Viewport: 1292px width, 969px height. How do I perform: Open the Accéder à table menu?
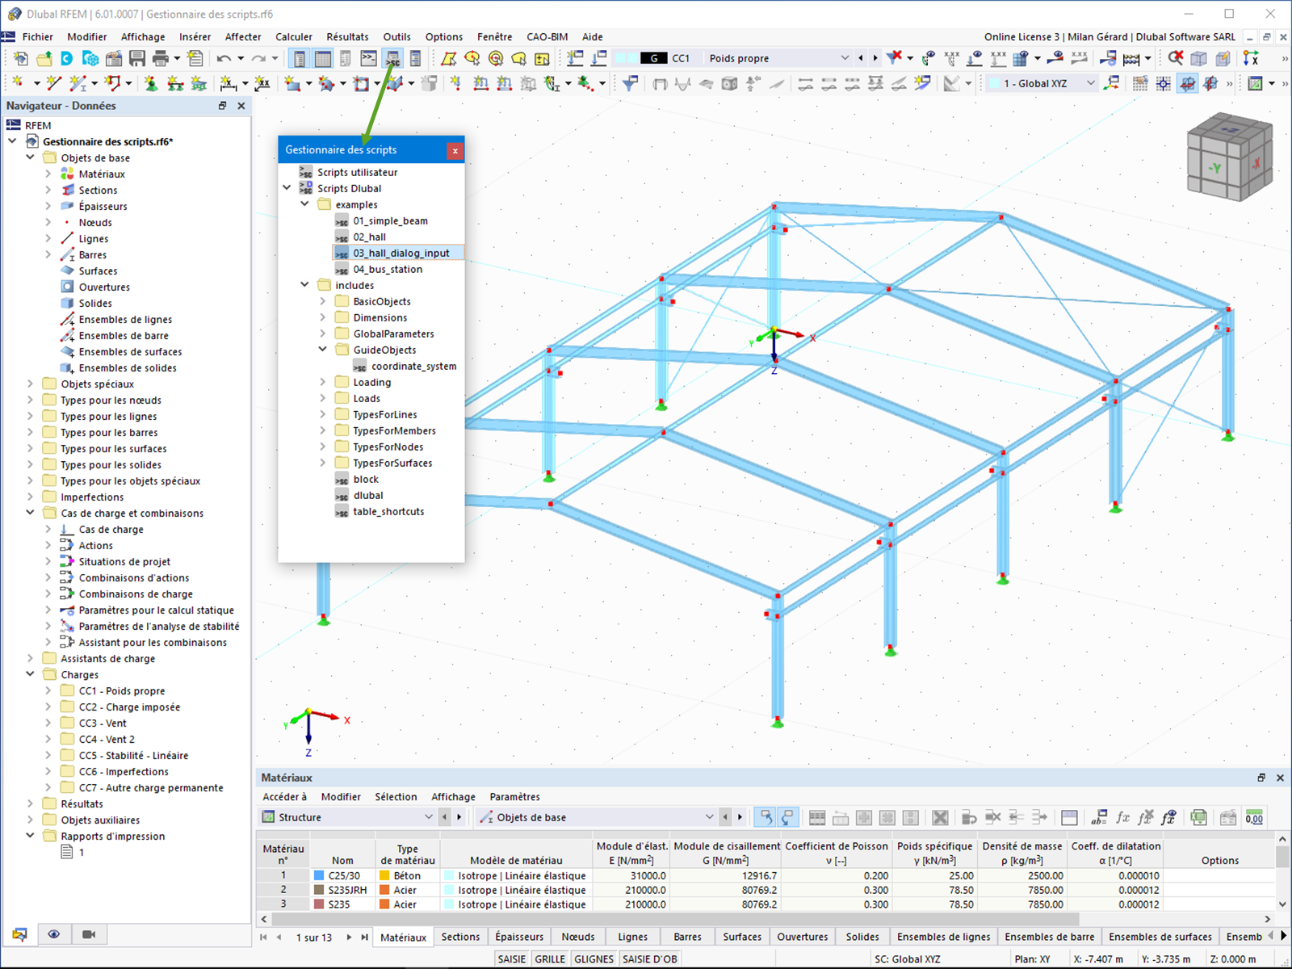click(x=284, y=797)
